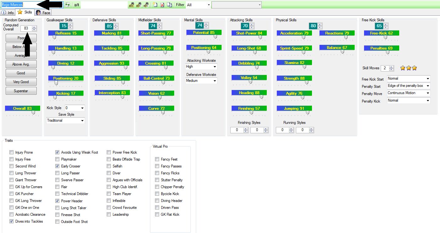
Task: Switch to the Info tab
Action: [x=8, y=13]
